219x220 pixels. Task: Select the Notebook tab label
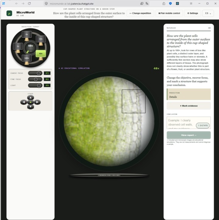pos(171,28)
